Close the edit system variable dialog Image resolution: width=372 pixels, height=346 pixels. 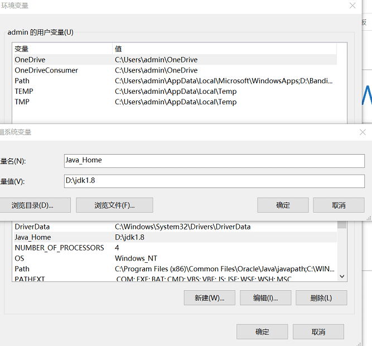[363, 132]
